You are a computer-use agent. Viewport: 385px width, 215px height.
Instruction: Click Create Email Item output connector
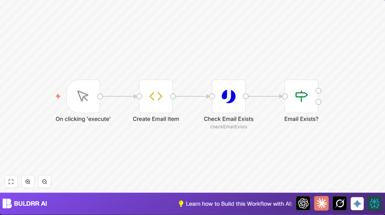[x=173, y=96]
